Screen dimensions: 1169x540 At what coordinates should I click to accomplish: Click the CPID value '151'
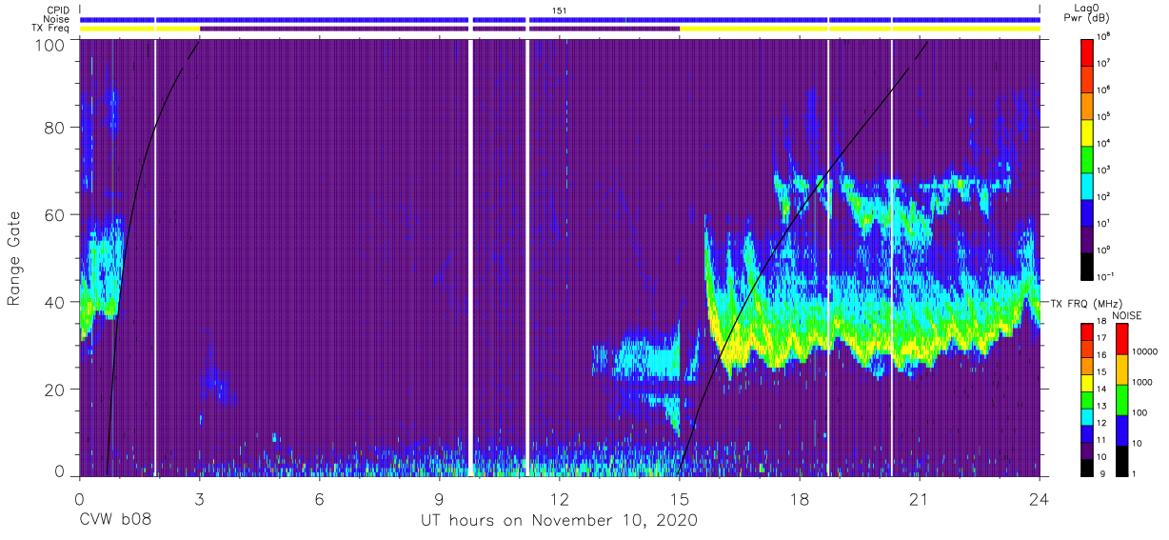coord(560,10)
